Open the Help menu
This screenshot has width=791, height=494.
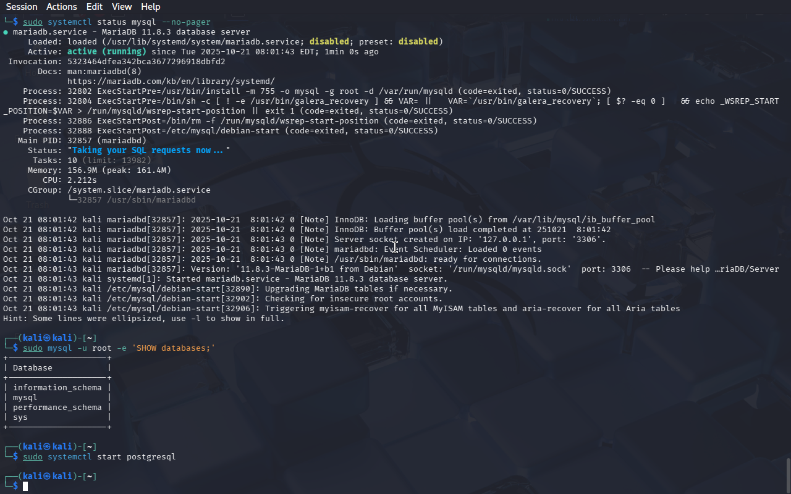point(150,7)
